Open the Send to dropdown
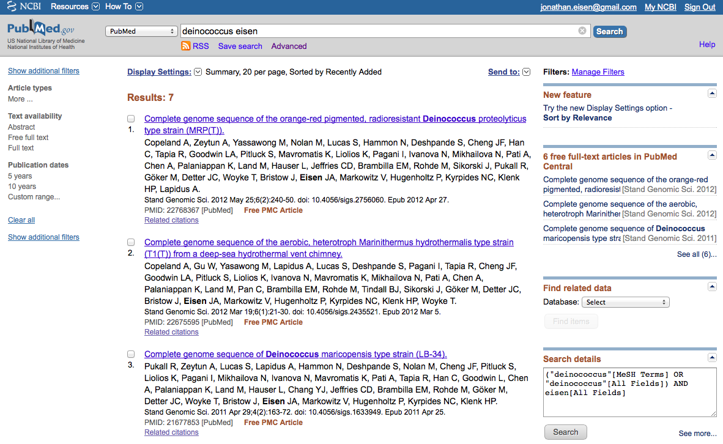The image size is (723, 444). click(526, 72)
